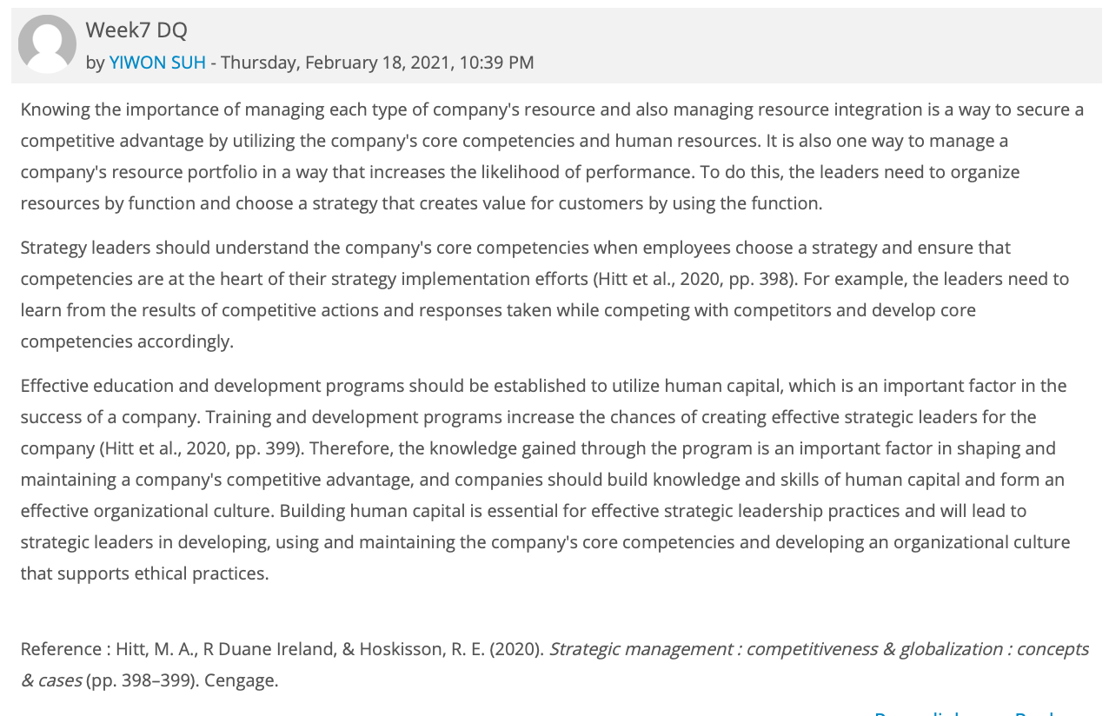Click the paragraph starting 'Knowing the importance'
The height and width of the screenshot is (716, 1109).
click(552, 156)
